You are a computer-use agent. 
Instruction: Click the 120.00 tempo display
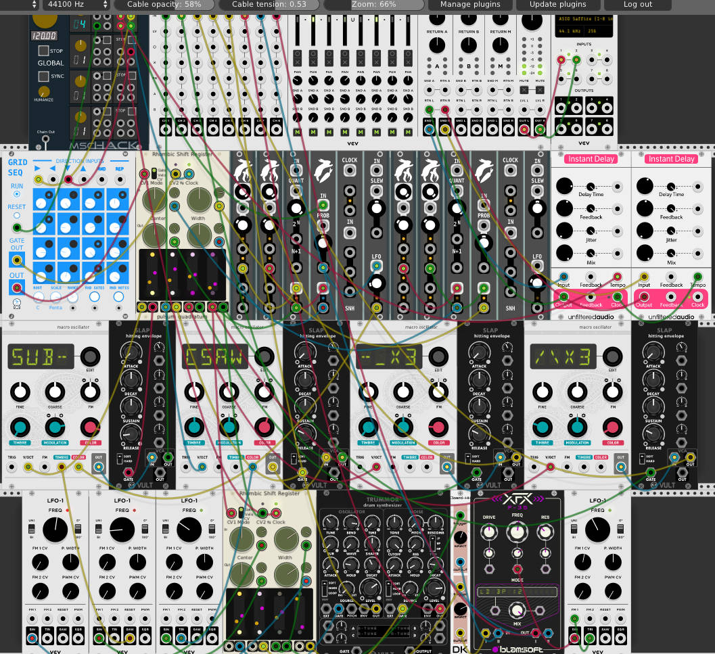click(x=44, y=36)
